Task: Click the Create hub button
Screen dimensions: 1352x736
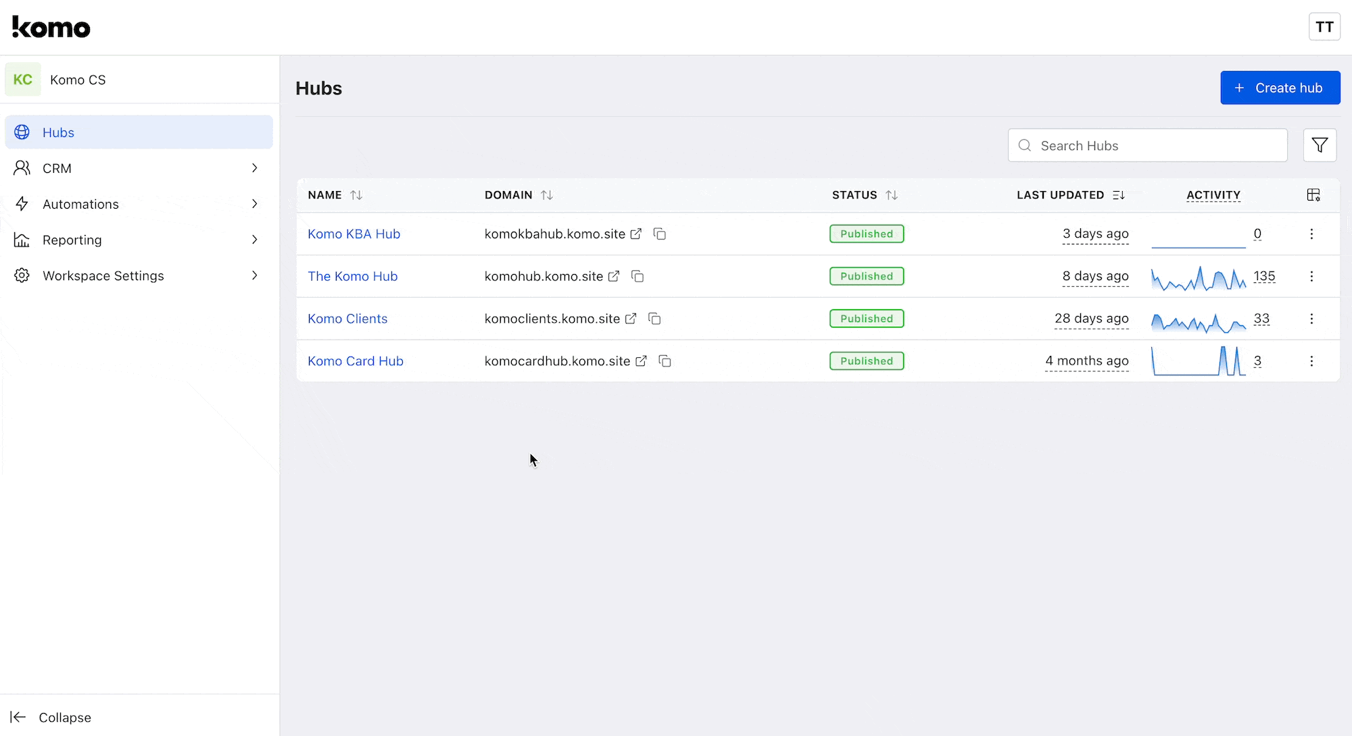Action: click(1280, 87)
